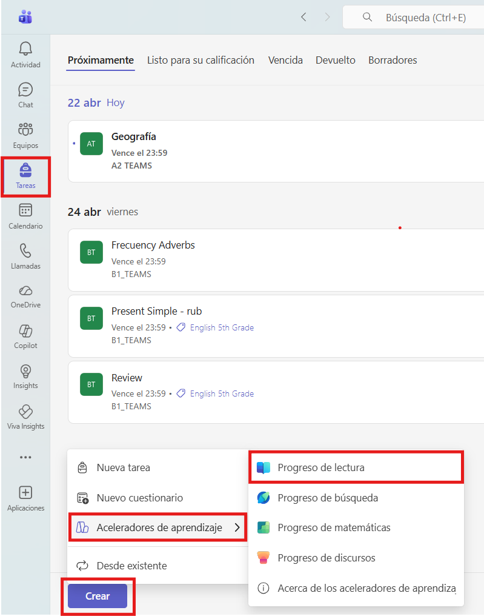This screenshot has width=484, height=616.
Task: Select Progreso de matemáticas option
Action: pyautogui.click(x=356, y=527)
